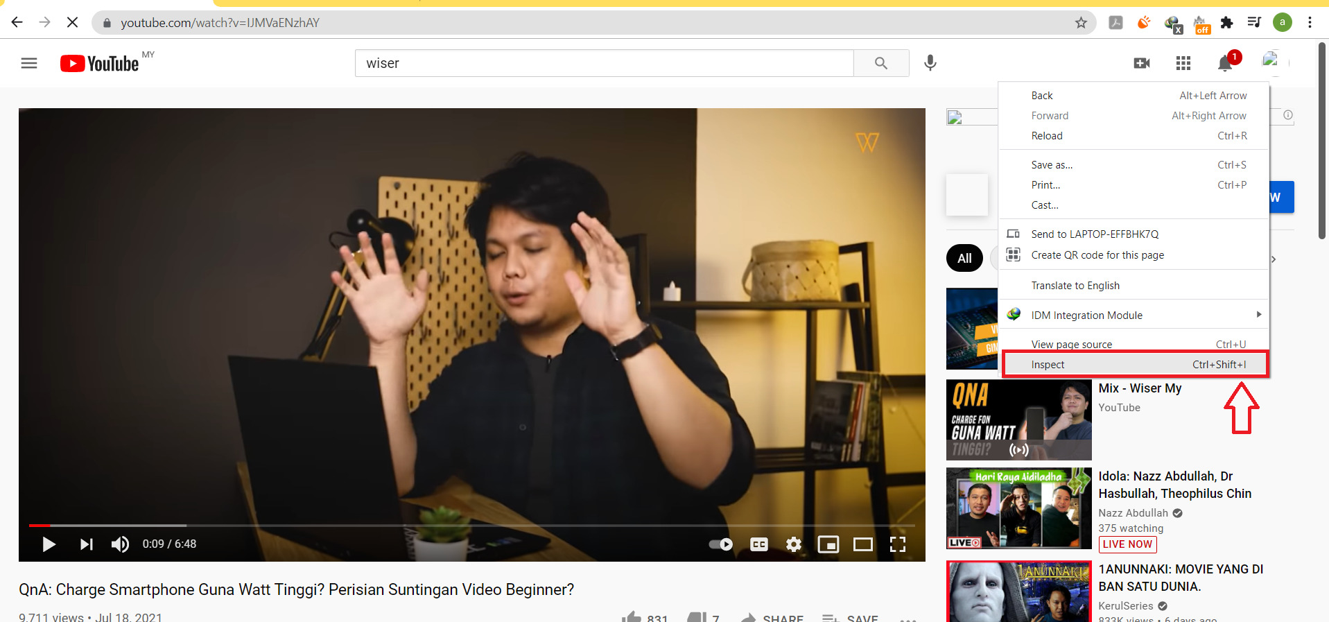Image resolution: width=1329 pixels, height=622 pixels.
Task: Open video settings gear icon
Action: (x=794, y=544)
